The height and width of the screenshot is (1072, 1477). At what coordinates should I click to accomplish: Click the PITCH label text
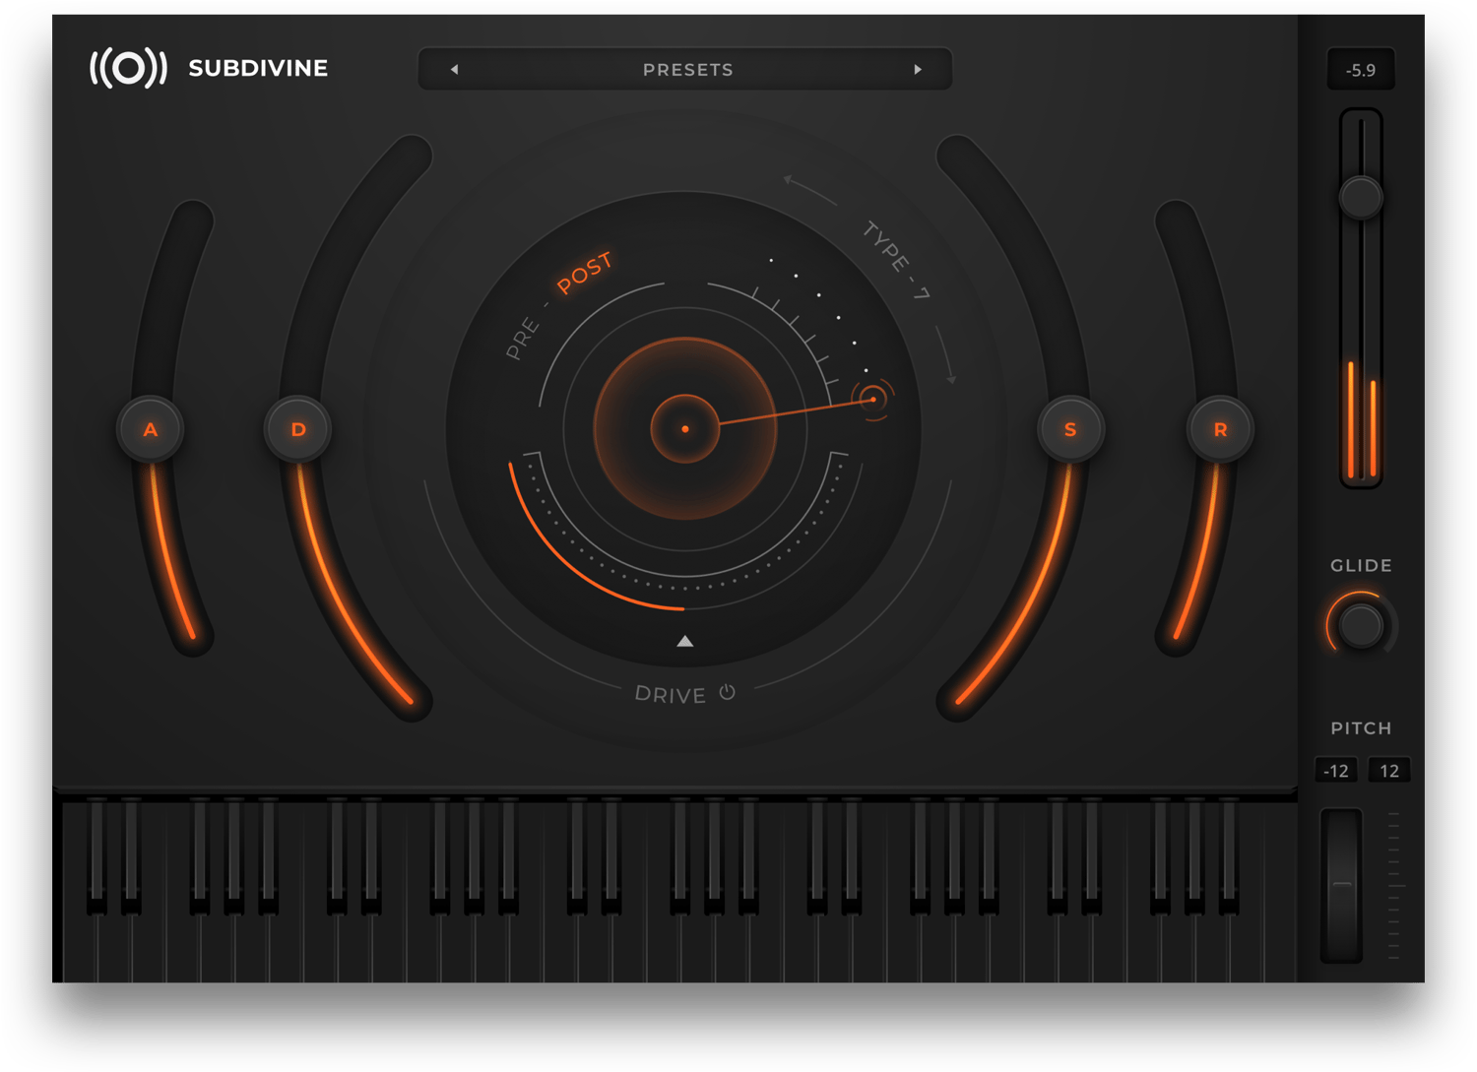(1361, 728)
